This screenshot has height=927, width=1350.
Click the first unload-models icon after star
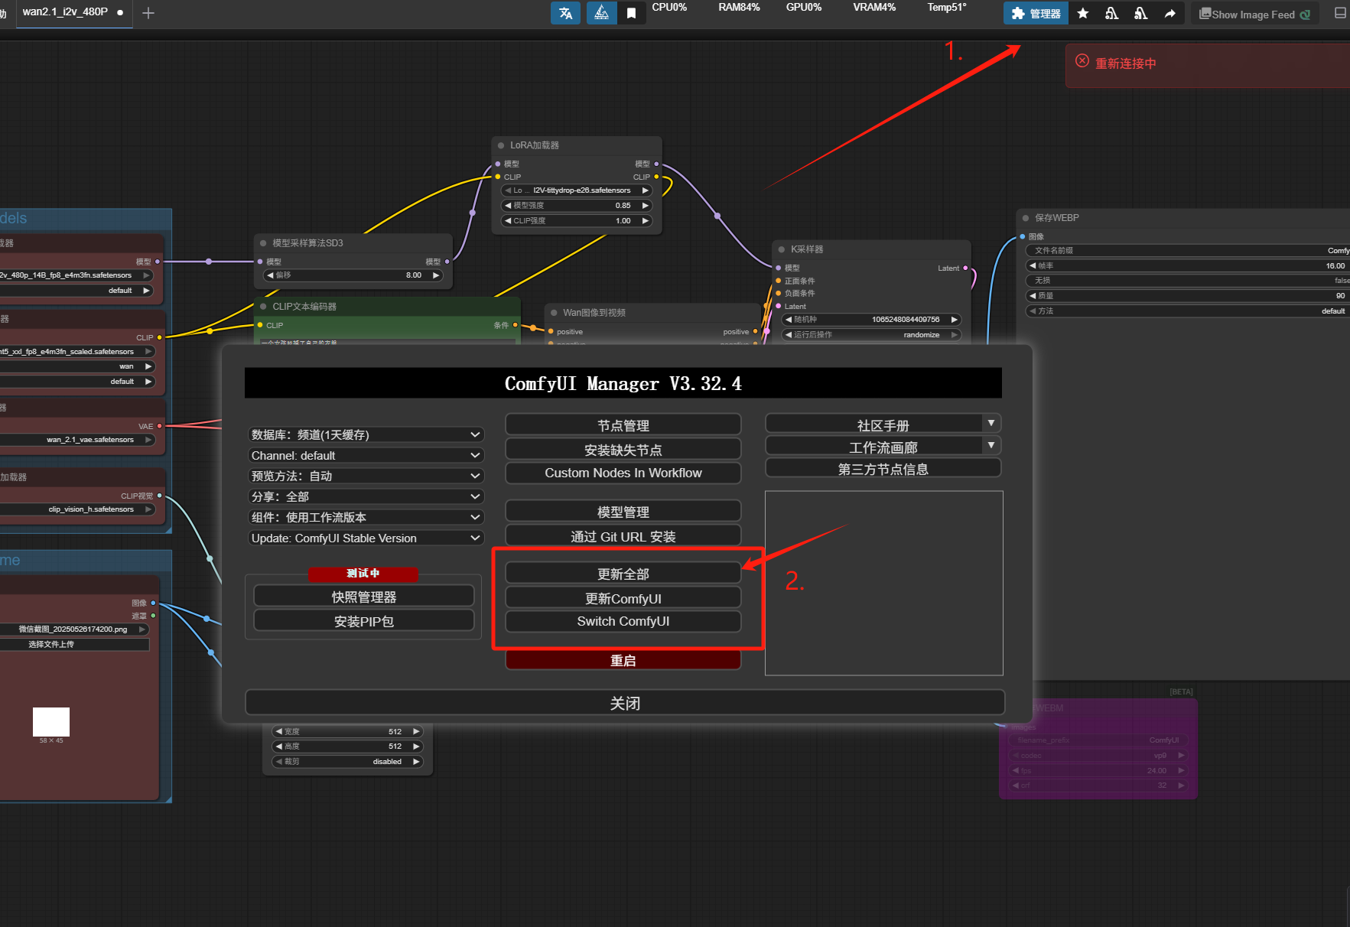point(1111,13)
